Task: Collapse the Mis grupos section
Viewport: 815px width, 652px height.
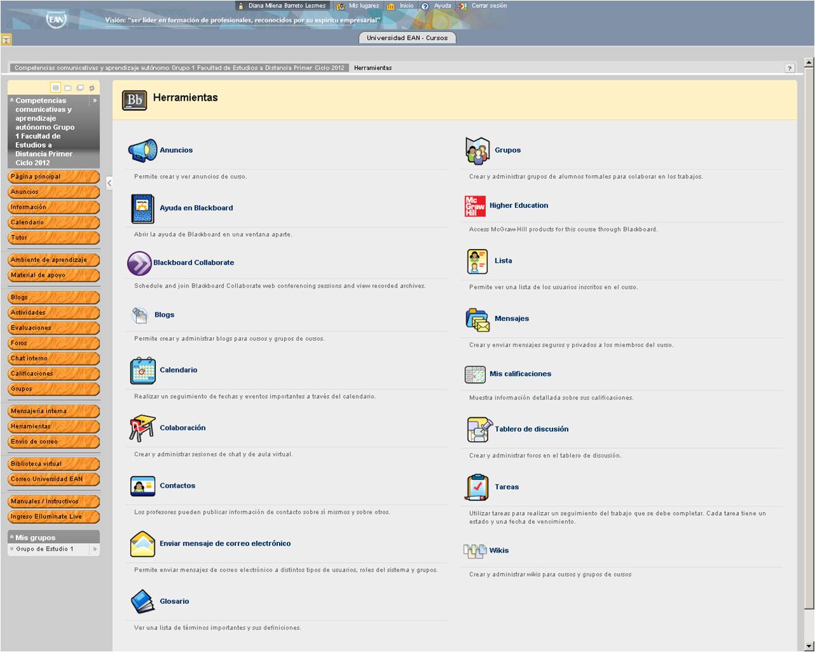Action: [x=11, y=538]
